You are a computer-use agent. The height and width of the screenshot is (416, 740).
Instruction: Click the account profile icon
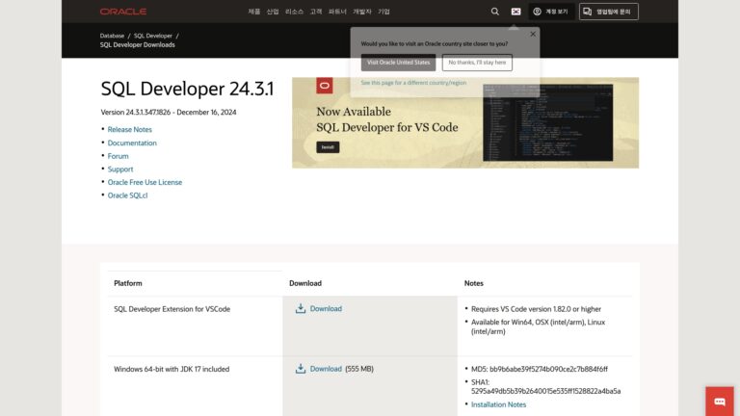coord(537,12)
